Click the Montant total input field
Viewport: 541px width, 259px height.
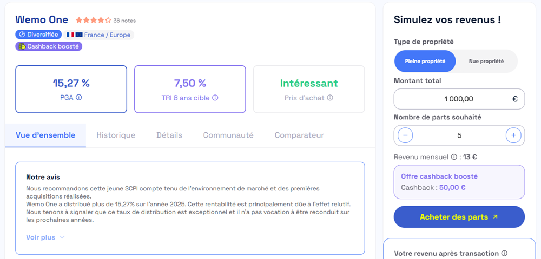point(459,99)
